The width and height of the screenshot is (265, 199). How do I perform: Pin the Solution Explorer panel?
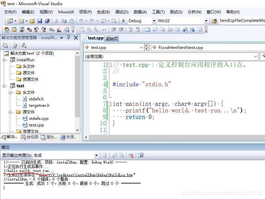(x=68, y=37)
